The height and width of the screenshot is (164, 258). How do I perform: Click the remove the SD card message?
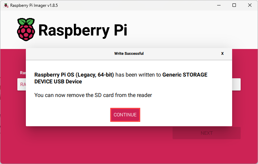(93, 95)
